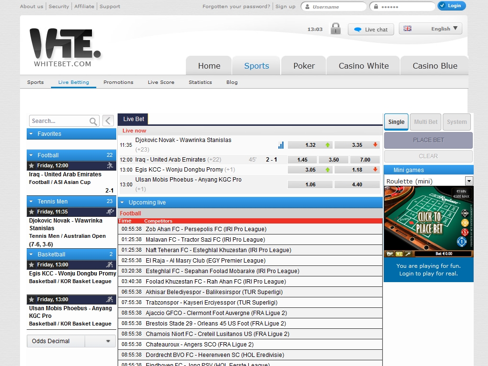Open the Odds Decimal format dropdown

(108, 341)
